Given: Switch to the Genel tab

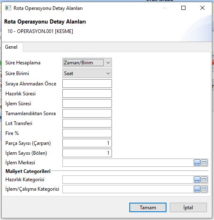Looking at the screenshot, I should tap(11, 47).
